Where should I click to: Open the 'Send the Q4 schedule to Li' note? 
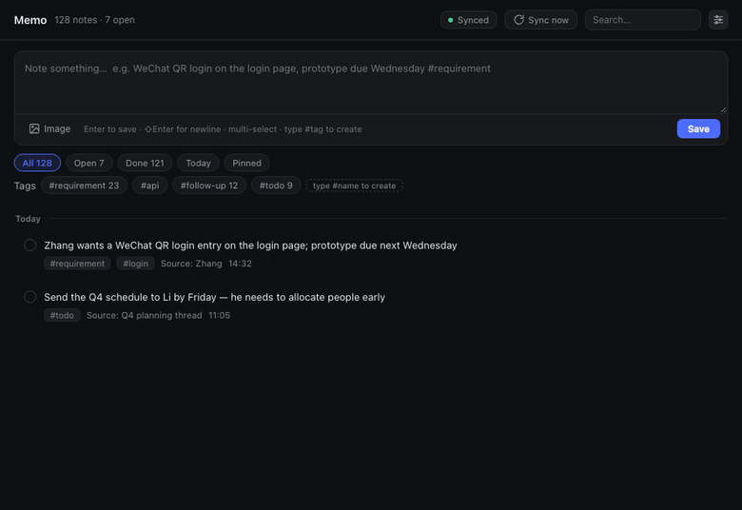(x=214, y=298)
